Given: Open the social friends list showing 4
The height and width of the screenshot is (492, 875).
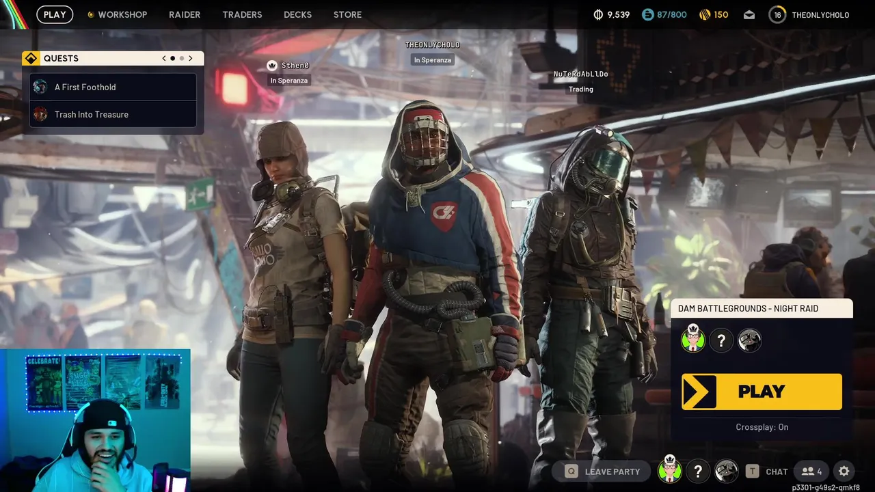Looking at the screenshot, I should point(811,471).
